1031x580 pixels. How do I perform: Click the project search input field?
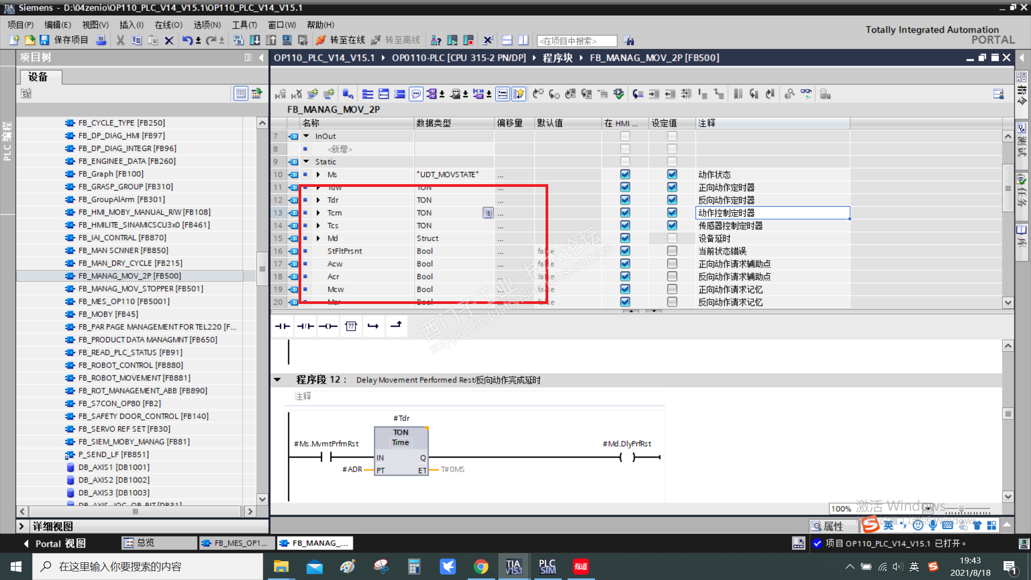[x=577, y=41]
